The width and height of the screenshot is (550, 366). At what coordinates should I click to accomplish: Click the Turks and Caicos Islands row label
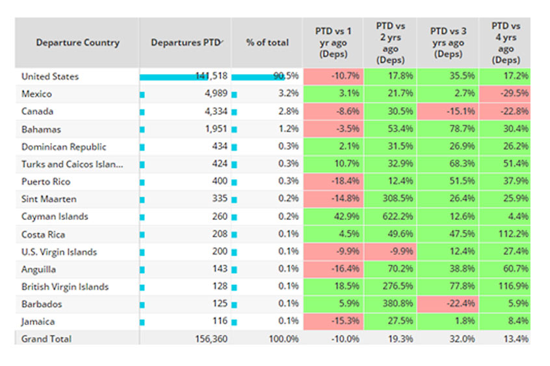coord(72,164)
